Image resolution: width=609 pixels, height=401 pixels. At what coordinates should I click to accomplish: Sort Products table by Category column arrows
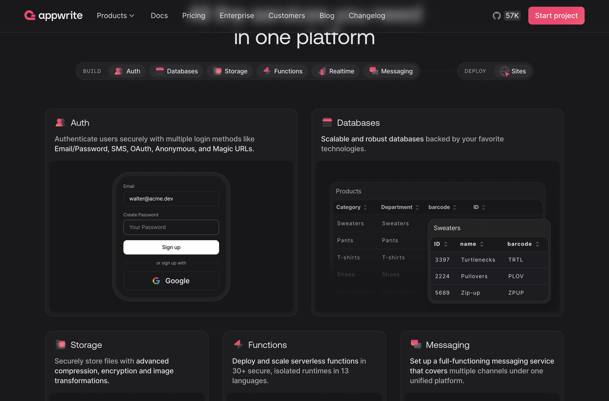365,207
